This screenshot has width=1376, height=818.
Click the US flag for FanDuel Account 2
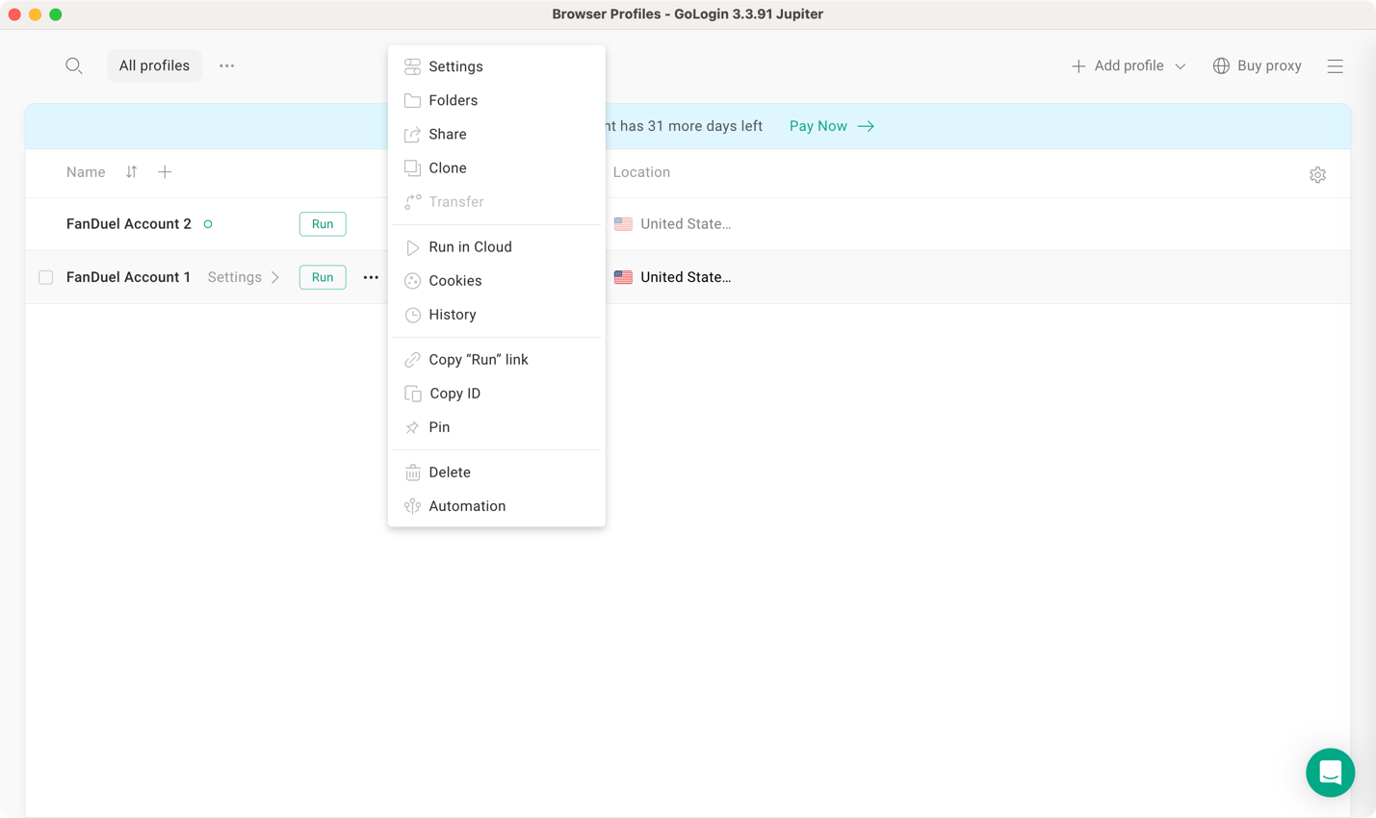coord(623,224)
